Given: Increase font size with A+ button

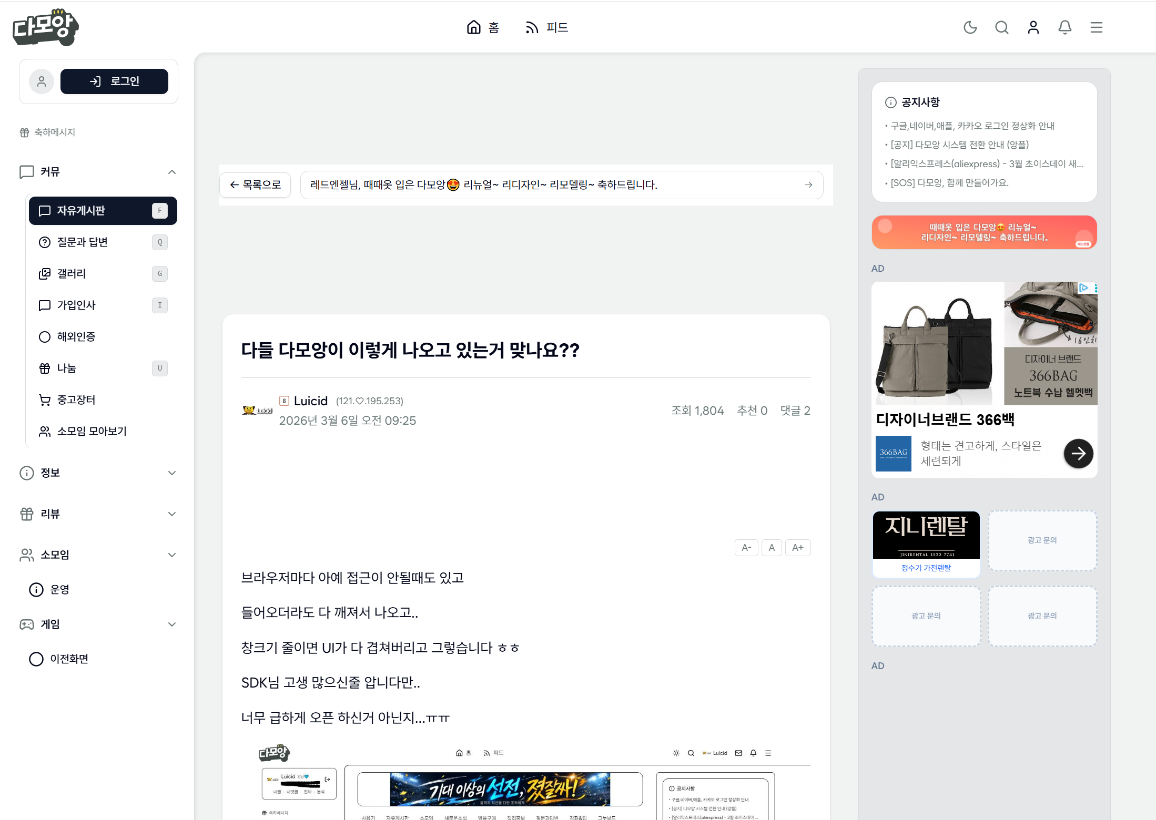Looking at the screenshot, I should [x=798, y=548].
